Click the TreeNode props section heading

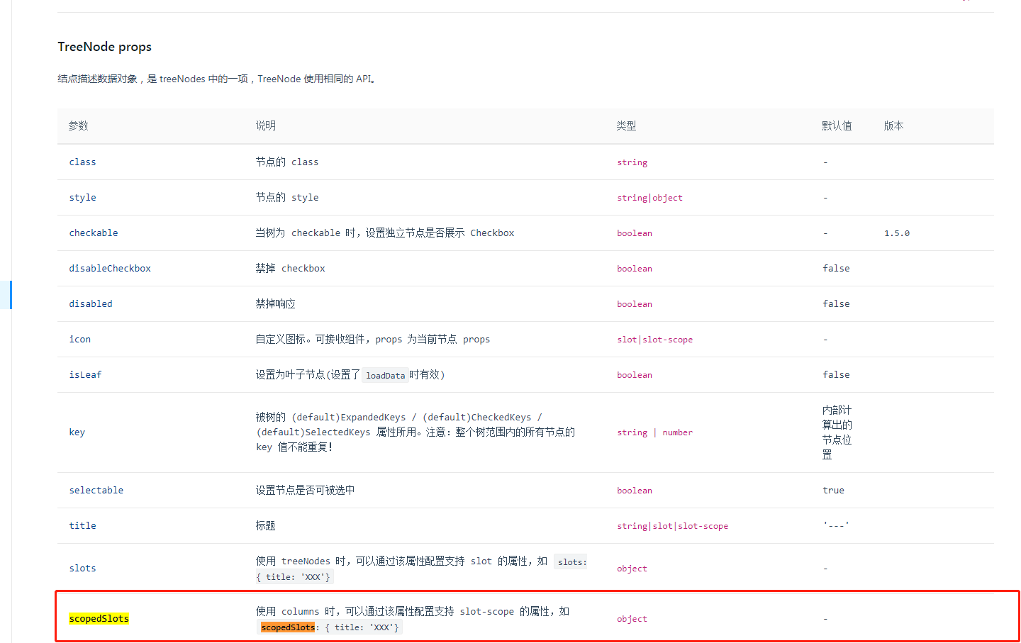pos(104,46)
